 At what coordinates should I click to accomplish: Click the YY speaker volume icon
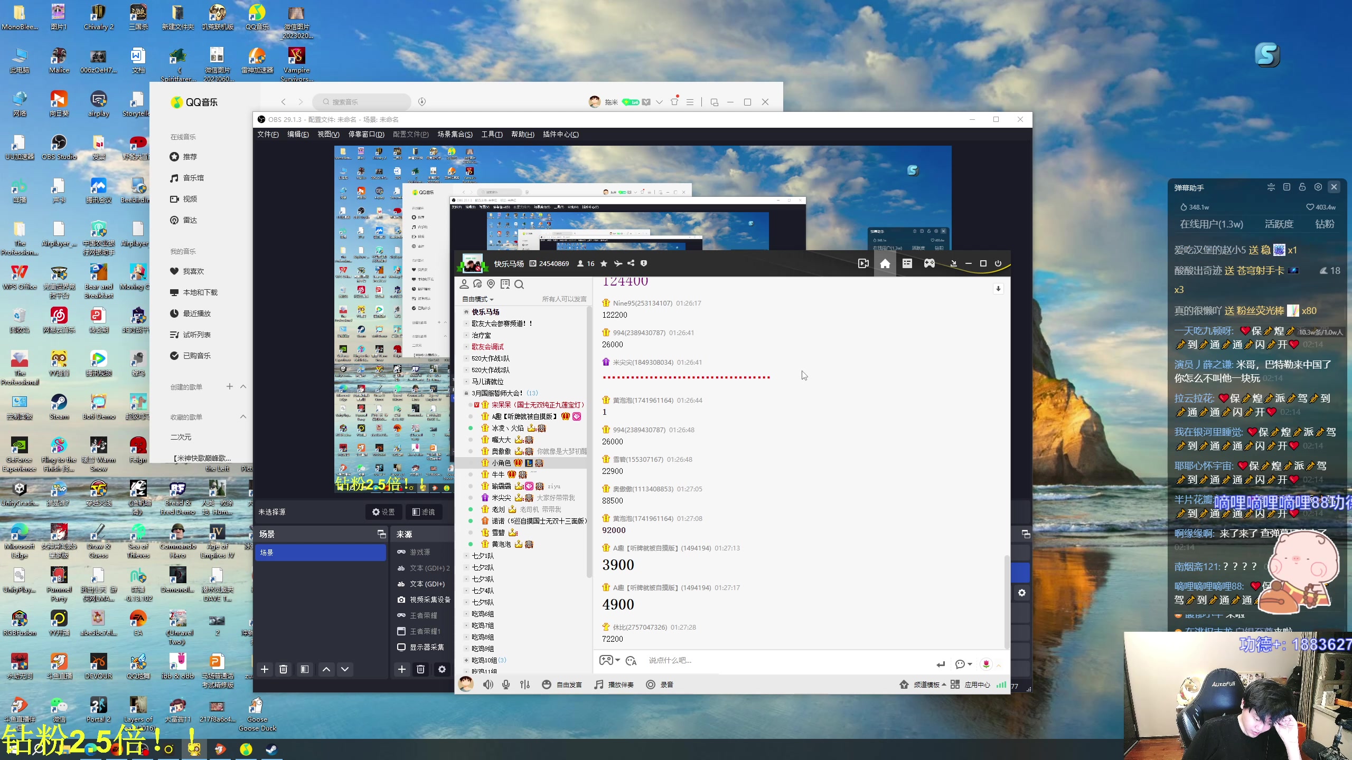coord(487,685)
